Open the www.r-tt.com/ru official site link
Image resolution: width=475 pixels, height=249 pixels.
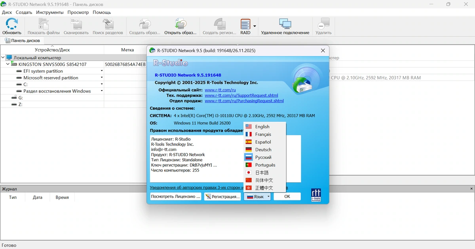(x=220, y=90)
